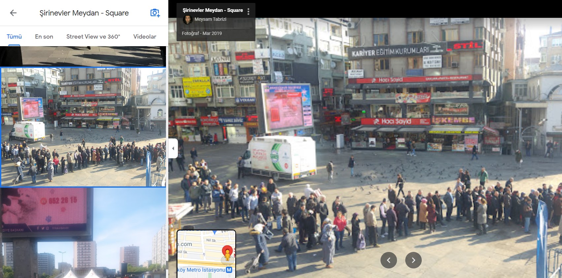Switch to the Tümü tab

14,37
